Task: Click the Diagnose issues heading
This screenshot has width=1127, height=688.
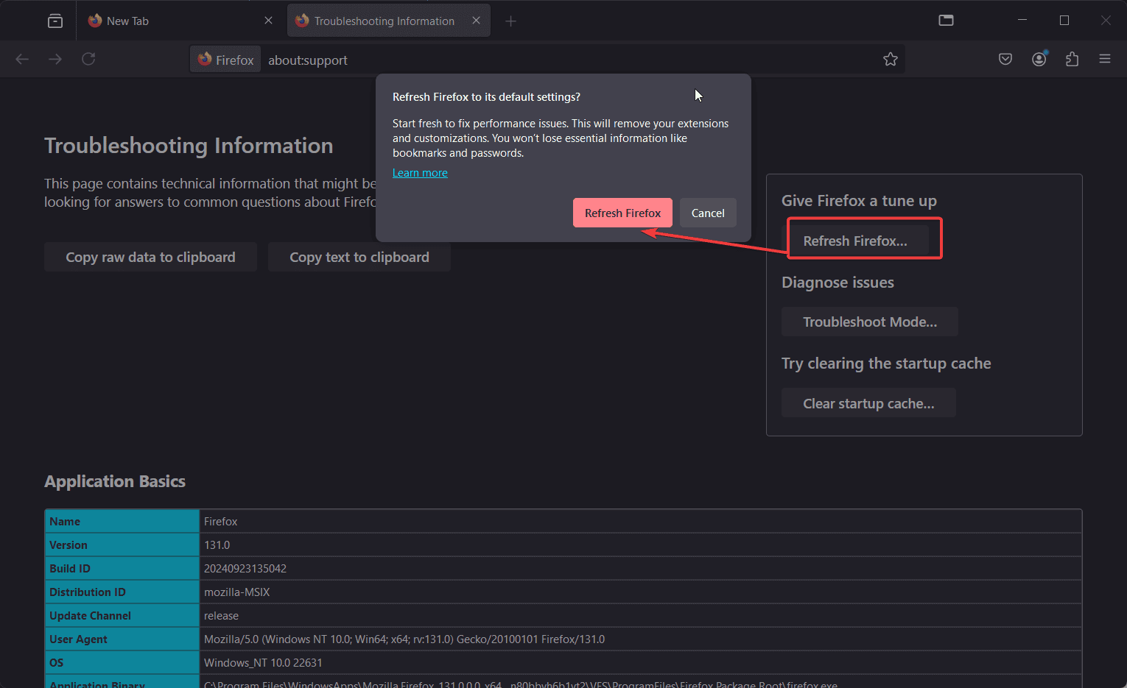Action: point(838,283)
